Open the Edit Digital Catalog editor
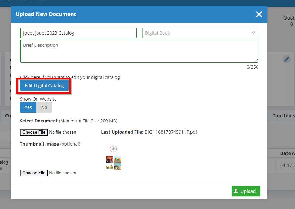This screenshot has height=209, width=295. [x=44, y=86]
